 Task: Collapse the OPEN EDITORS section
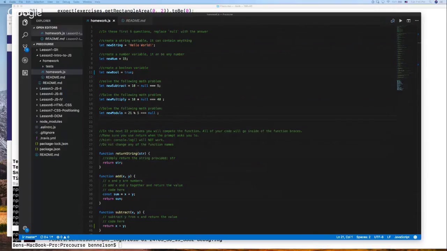[46, 28]
